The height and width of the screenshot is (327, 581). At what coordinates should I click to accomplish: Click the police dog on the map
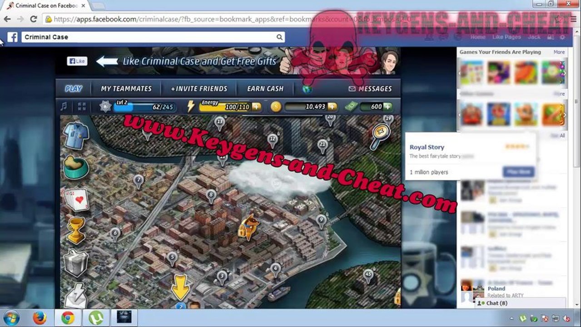248,227
